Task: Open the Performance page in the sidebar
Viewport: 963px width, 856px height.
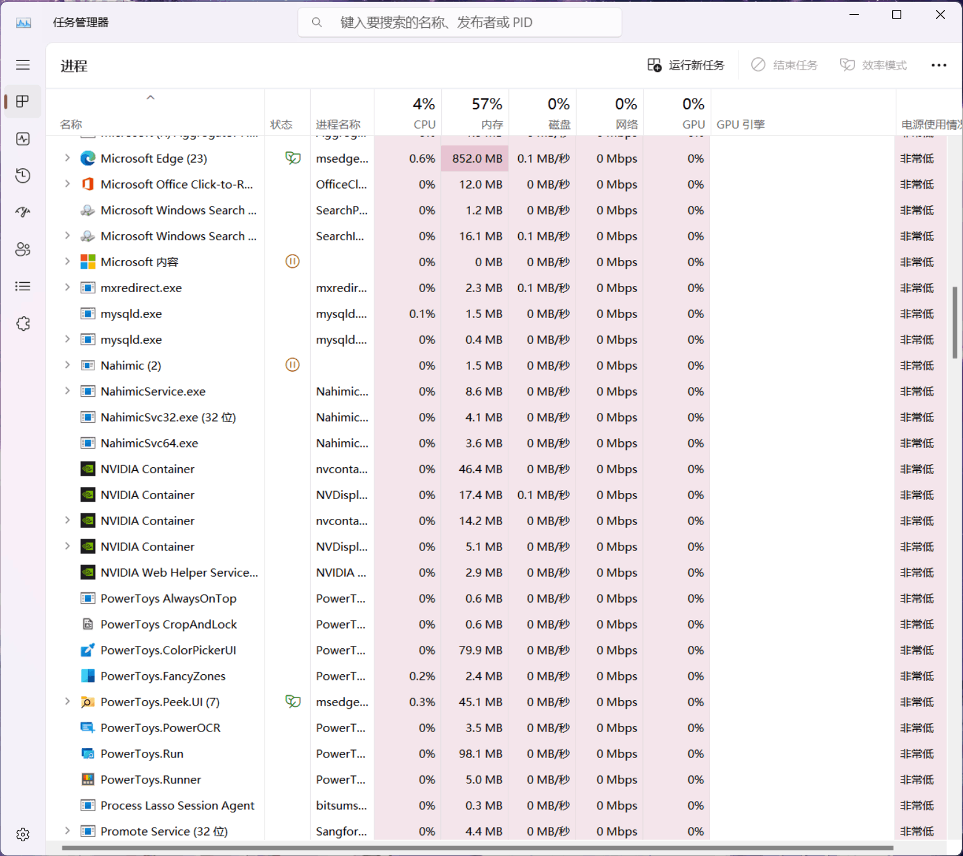Action: [23, 139]
